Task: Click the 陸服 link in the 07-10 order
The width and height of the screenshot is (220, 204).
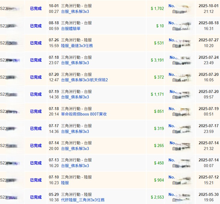Action: tap(65, 183)
